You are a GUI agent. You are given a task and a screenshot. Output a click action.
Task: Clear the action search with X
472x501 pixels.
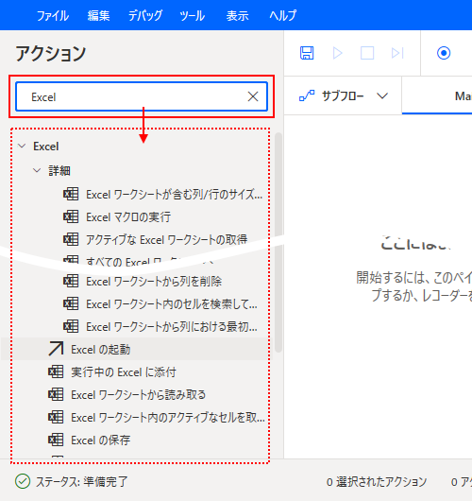[x=253, y=96]
